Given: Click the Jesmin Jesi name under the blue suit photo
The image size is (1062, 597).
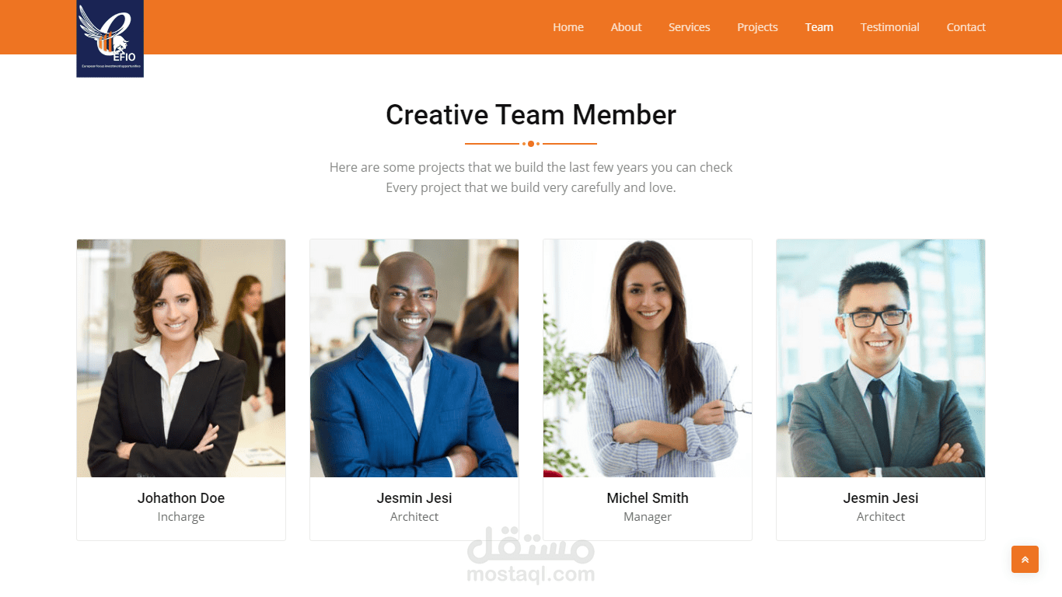Looking at the screenshot, I should click(414, 498).
